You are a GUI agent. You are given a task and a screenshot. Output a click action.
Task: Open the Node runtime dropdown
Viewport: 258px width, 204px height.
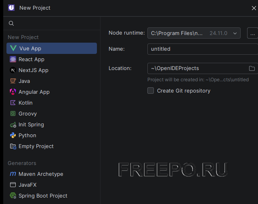[194, 33]
